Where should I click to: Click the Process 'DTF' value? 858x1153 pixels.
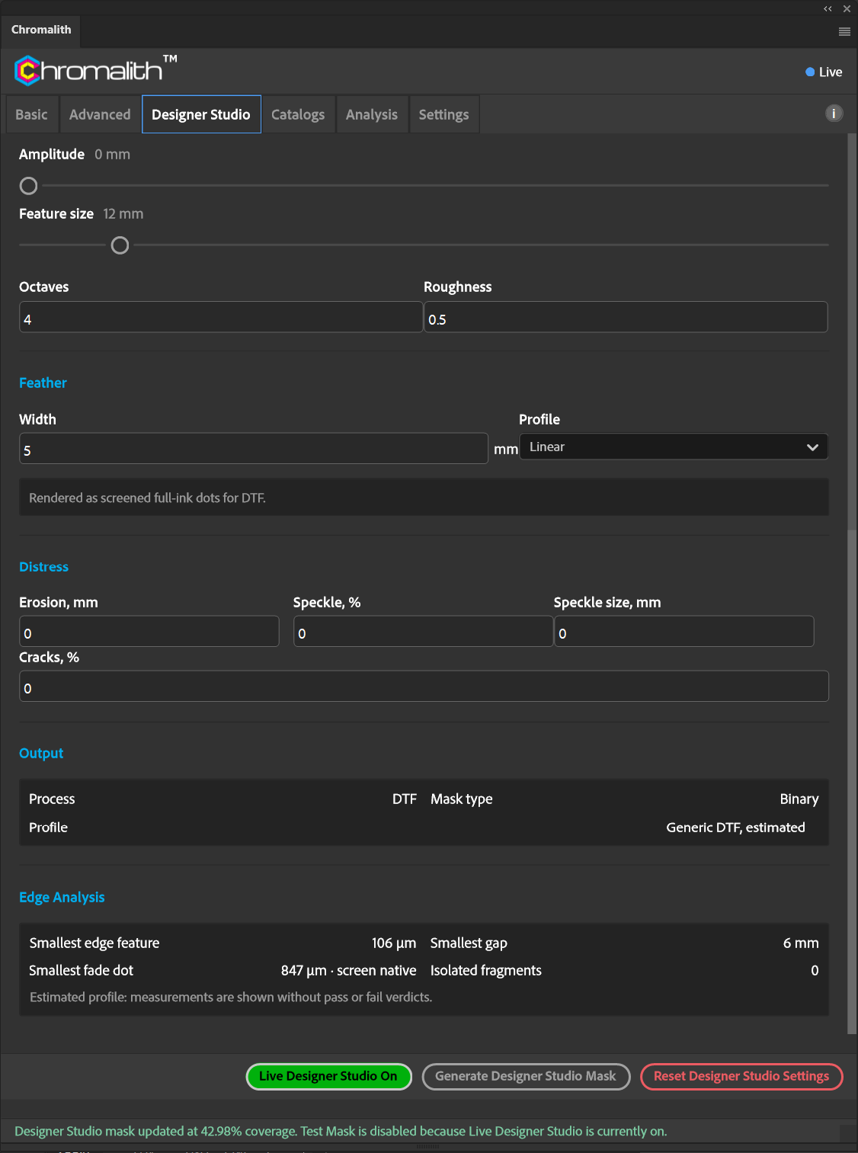point(405,799)
